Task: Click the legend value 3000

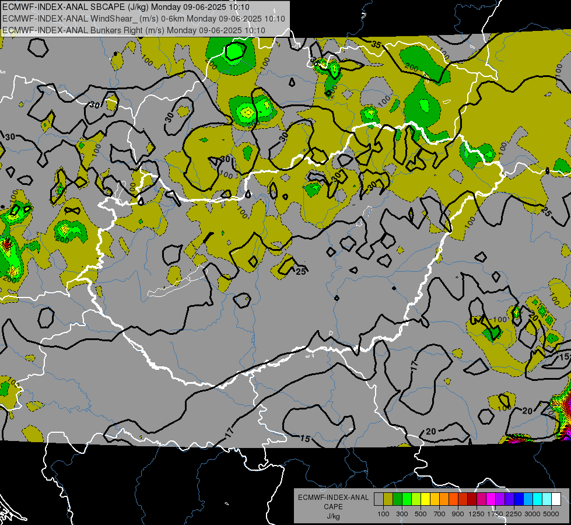Action: tap(533, 514)
